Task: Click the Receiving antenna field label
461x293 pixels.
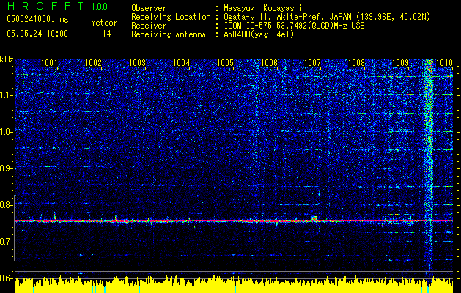Action: point(169,34)
